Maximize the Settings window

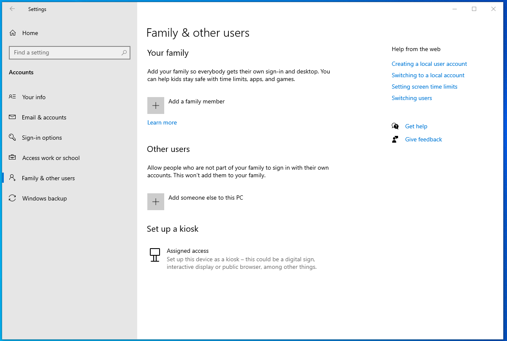point(474,9)
